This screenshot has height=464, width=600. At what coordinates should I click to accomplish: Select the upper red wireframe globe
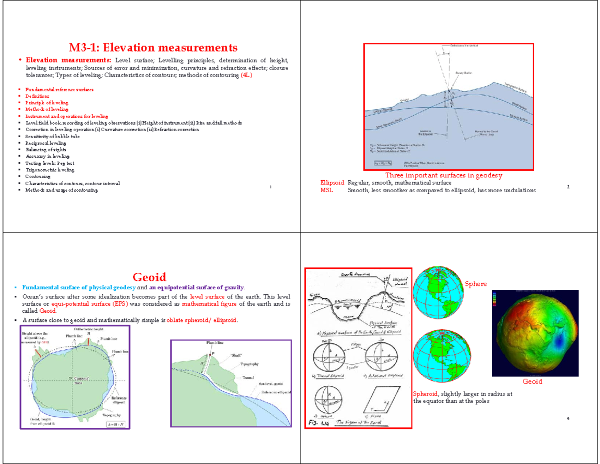pos(437,292)
